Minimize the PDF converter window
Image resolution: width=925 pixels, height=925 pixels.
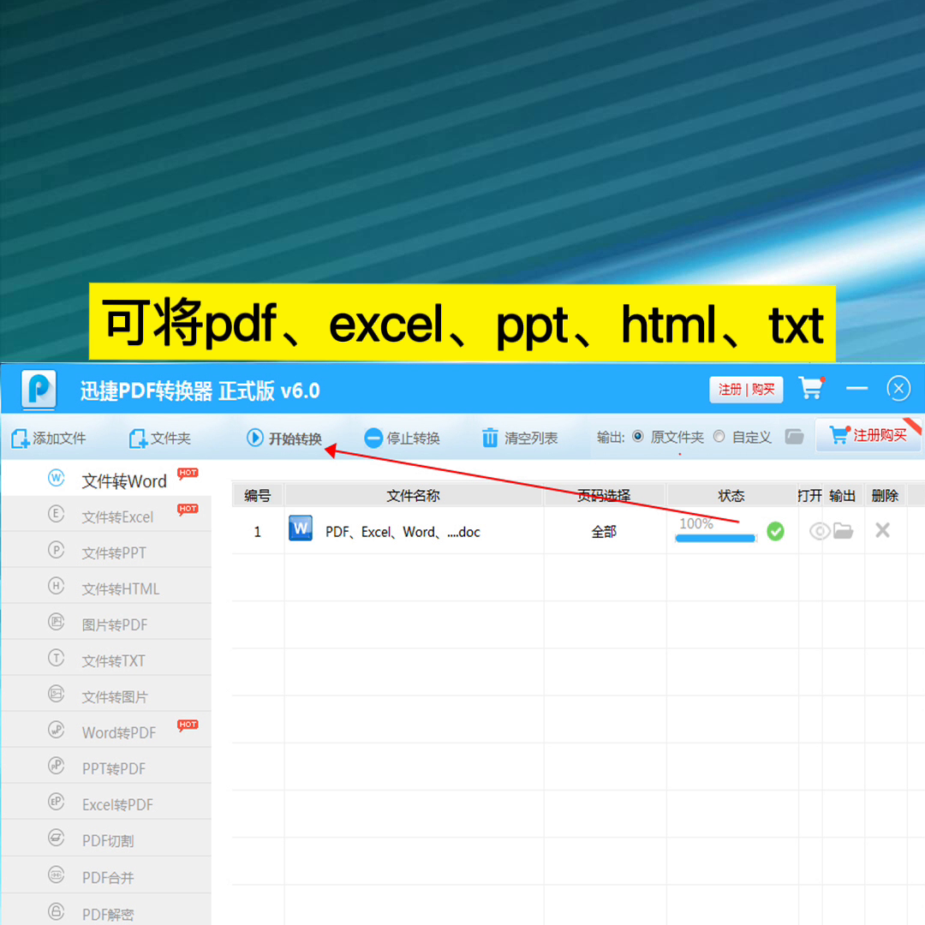856,389
